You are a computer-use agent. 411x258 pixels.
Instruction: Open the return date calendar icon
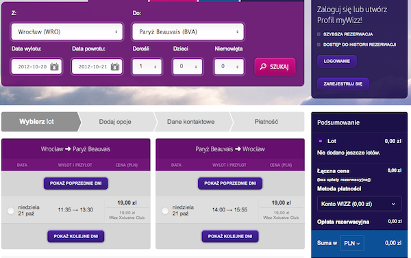[115, 67]
